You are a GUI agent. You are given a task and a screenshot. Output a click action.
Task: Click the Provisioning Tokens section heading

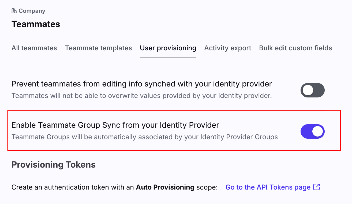pos(54,164)
